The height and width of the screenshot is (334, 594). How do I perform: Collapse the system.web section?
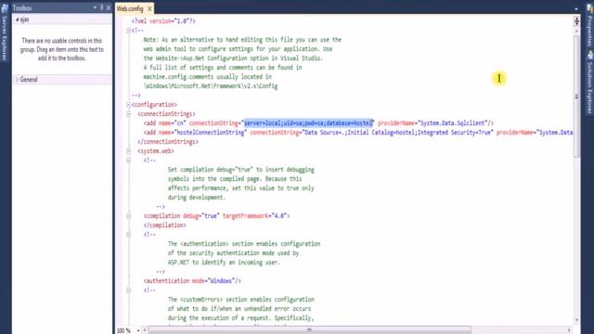pos(128,151)
